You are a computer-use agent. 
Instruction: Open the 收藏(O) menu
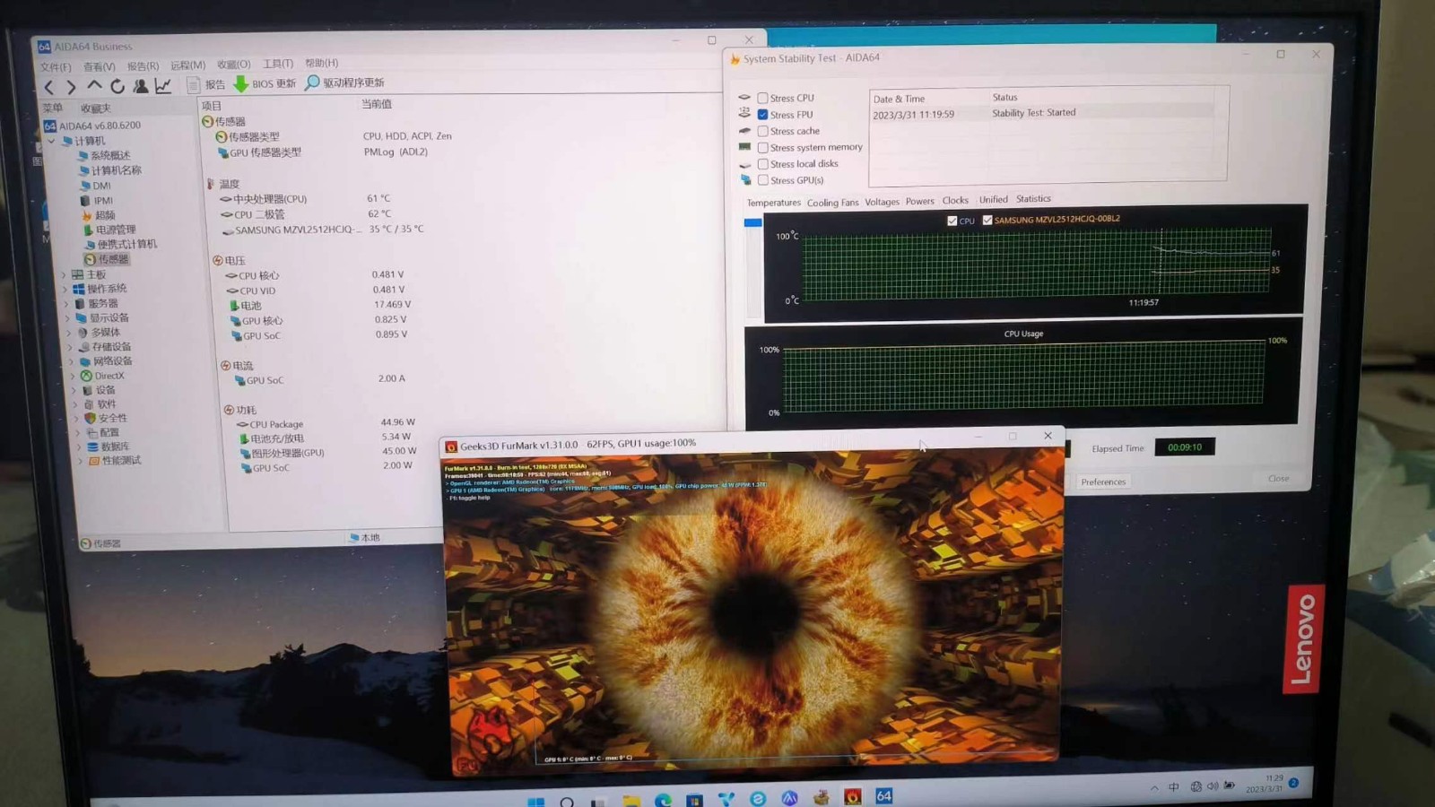click(x=233, y=65)
